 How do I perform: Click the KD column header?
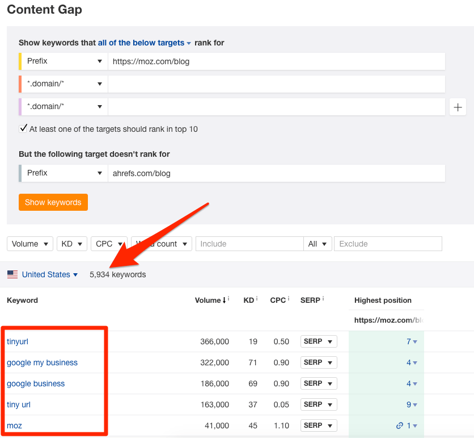coord(249,300)
